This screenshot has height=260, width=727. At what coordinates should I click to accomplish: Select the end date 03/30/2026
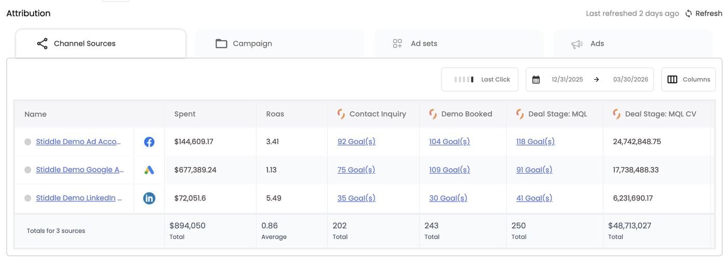(630, 79)
